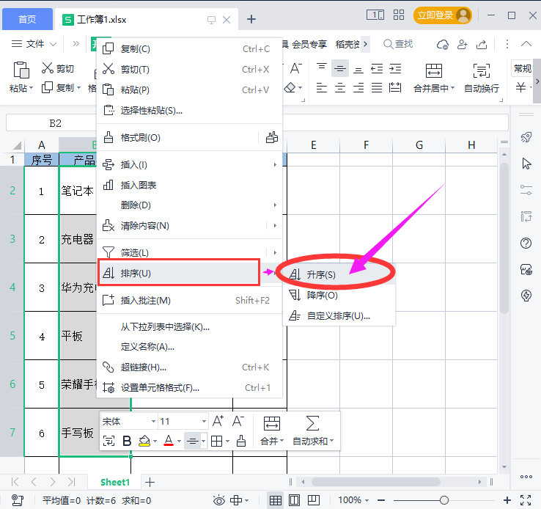Switch to normal grid view in status bar

point(275,500)
